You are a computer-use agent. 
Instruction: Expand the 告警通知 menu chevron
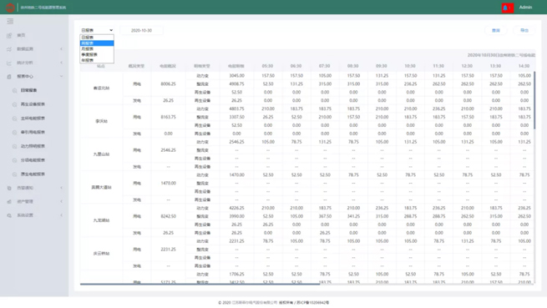[62, 188]
